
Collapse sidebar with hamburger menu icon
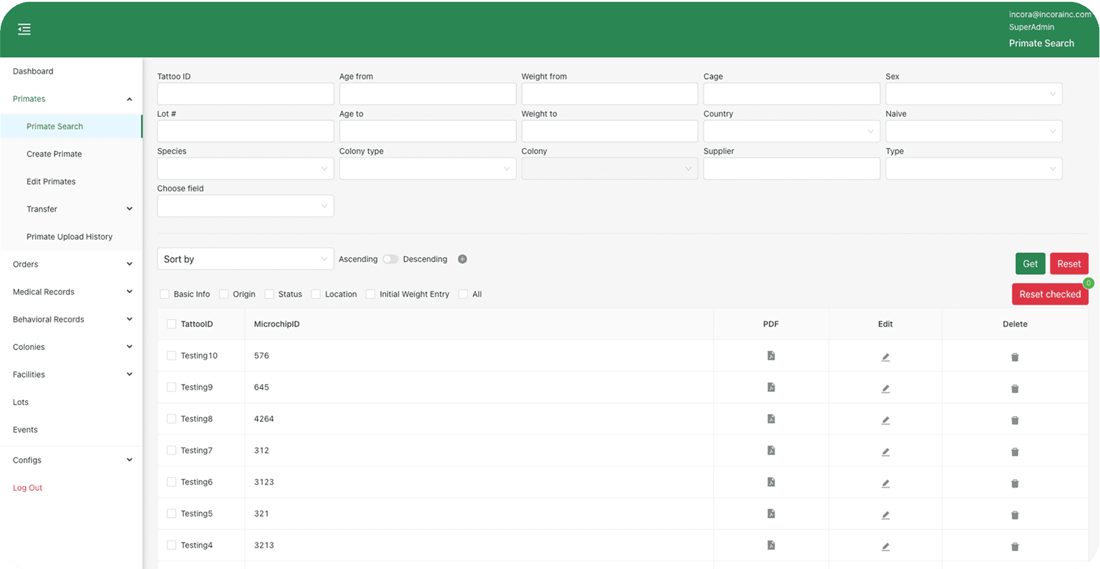(x=24, y=29)
